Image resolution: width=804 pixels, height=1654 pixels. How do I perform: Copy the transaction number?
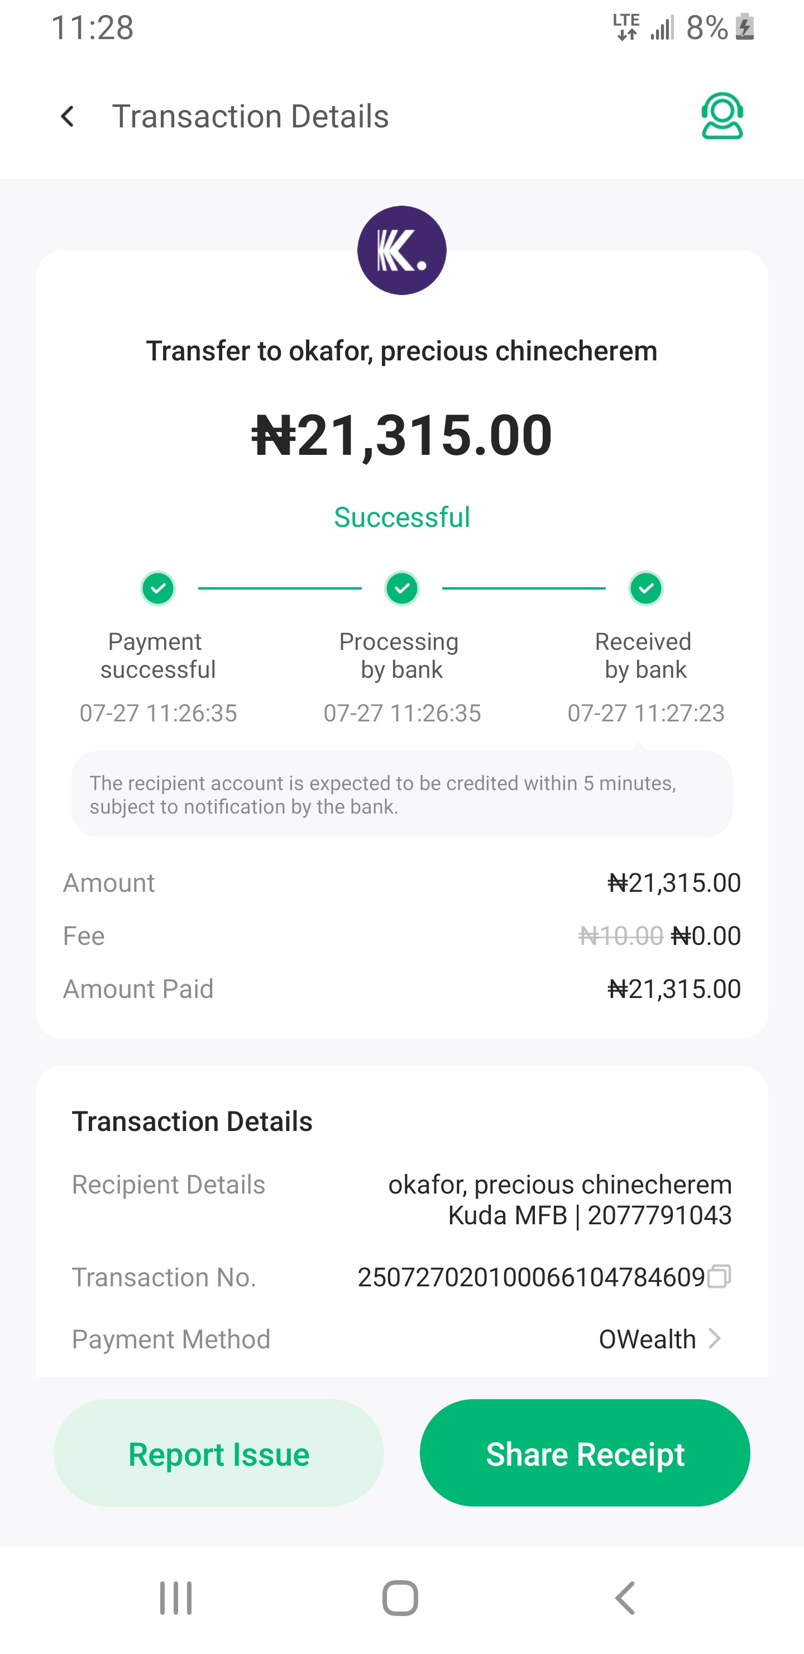click(x=719, y=1276)
